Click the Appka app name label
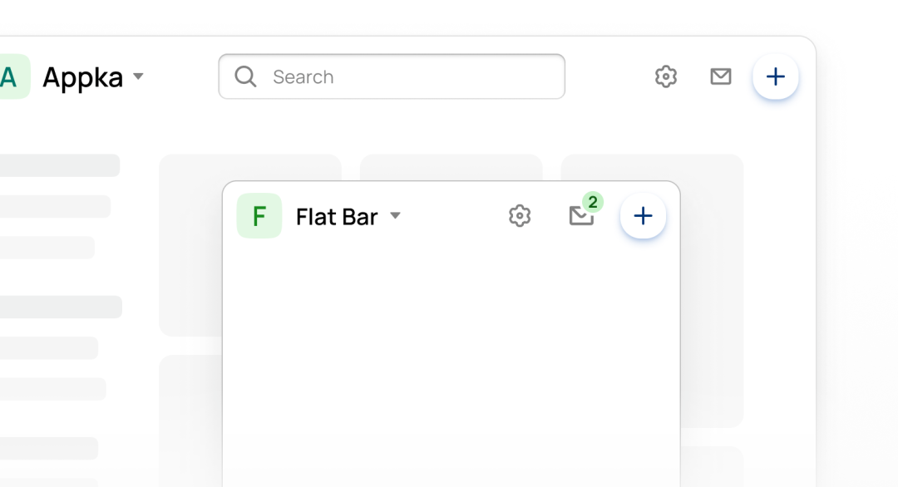This screenshot has width=898, height=487. coord(83,76)
